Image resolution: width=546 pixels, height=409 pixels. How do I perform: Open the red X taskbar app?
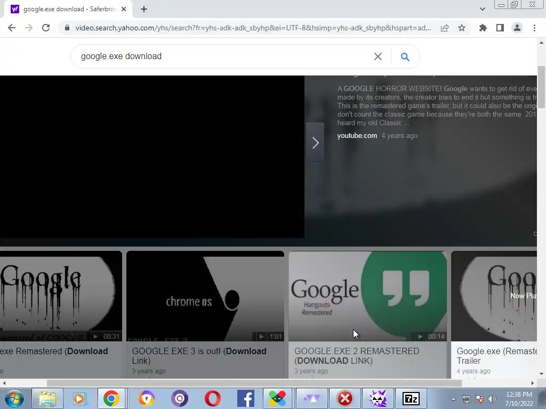pyautogui.click(x=345, y=398)
